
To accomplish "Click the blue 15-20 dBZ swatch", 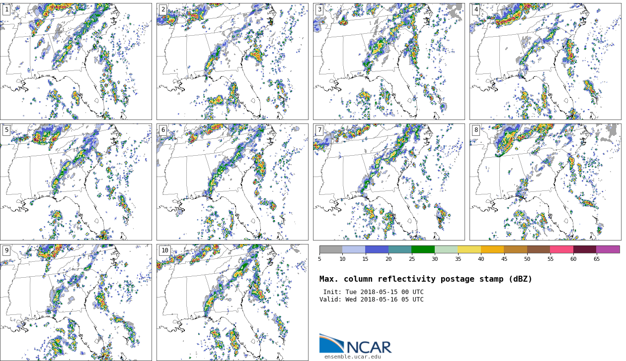I will pyautogui.click(x=377, y=249).
